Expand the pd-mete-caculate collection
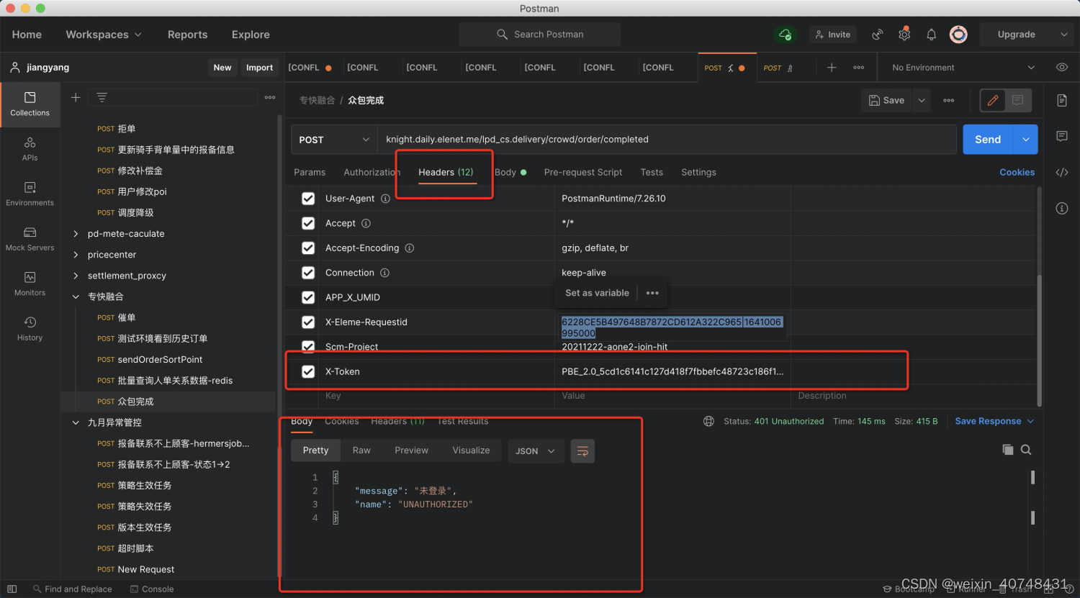Screen dimensions: 1080x598 [x=76, y=234]
